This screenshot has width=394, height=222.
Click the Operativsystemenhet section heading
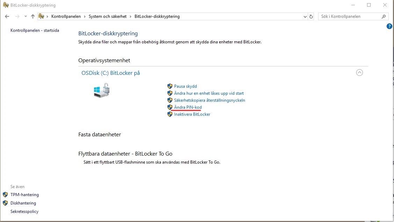click(x=104, y=60)
